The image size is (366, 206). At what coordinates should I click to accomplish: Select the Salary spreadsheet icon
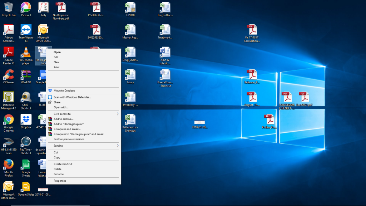pos(130,77)
